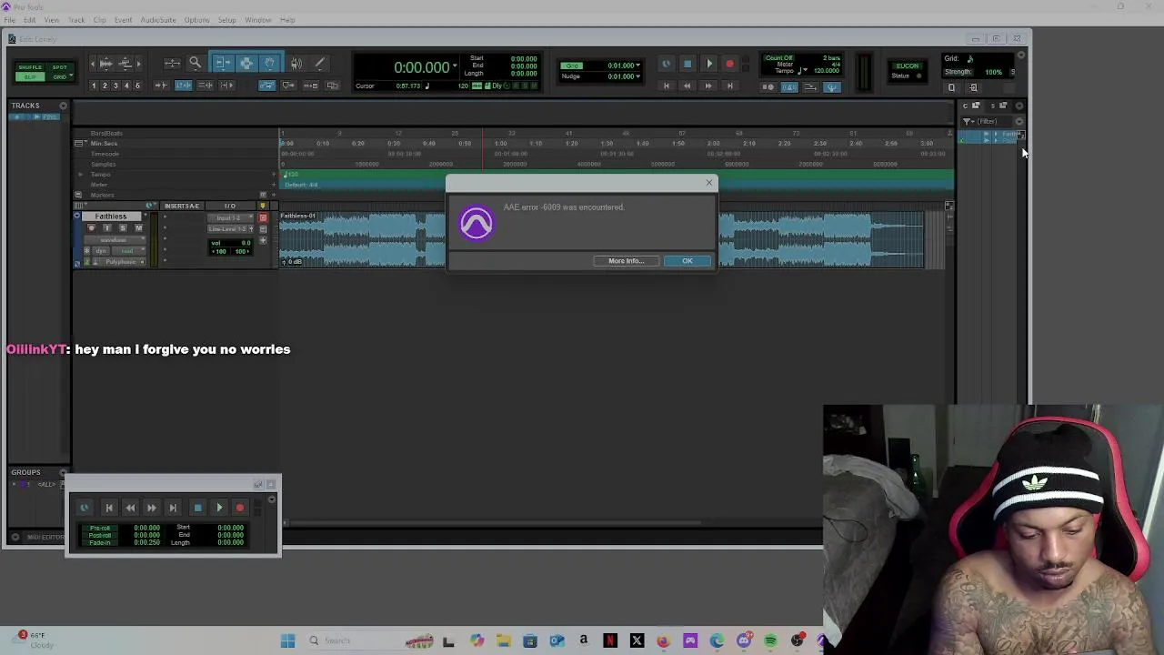This screenshot has width=1164, height=655.
Task: Click Play in floating transport window
Action: tap(219, 509)
